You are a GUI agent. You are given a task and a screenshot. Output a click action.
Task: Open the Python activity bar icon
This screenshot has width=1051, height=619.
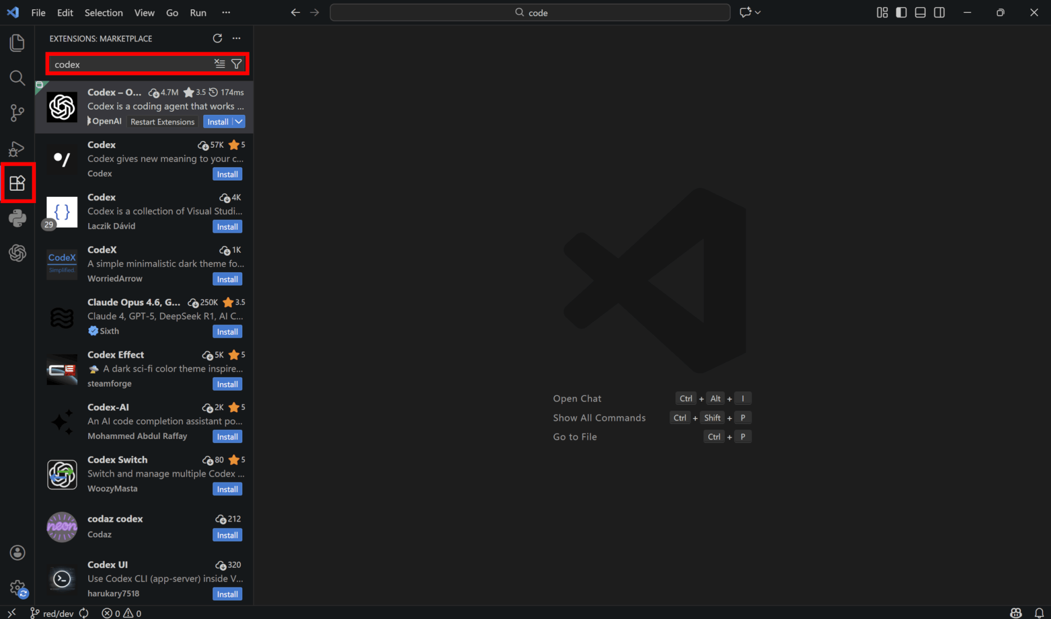pyautogui.click(x=17, y=218)
